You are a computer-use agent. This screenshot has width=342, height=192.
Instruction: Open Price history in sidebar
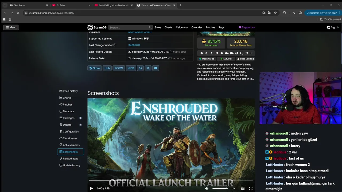point(70,91)
